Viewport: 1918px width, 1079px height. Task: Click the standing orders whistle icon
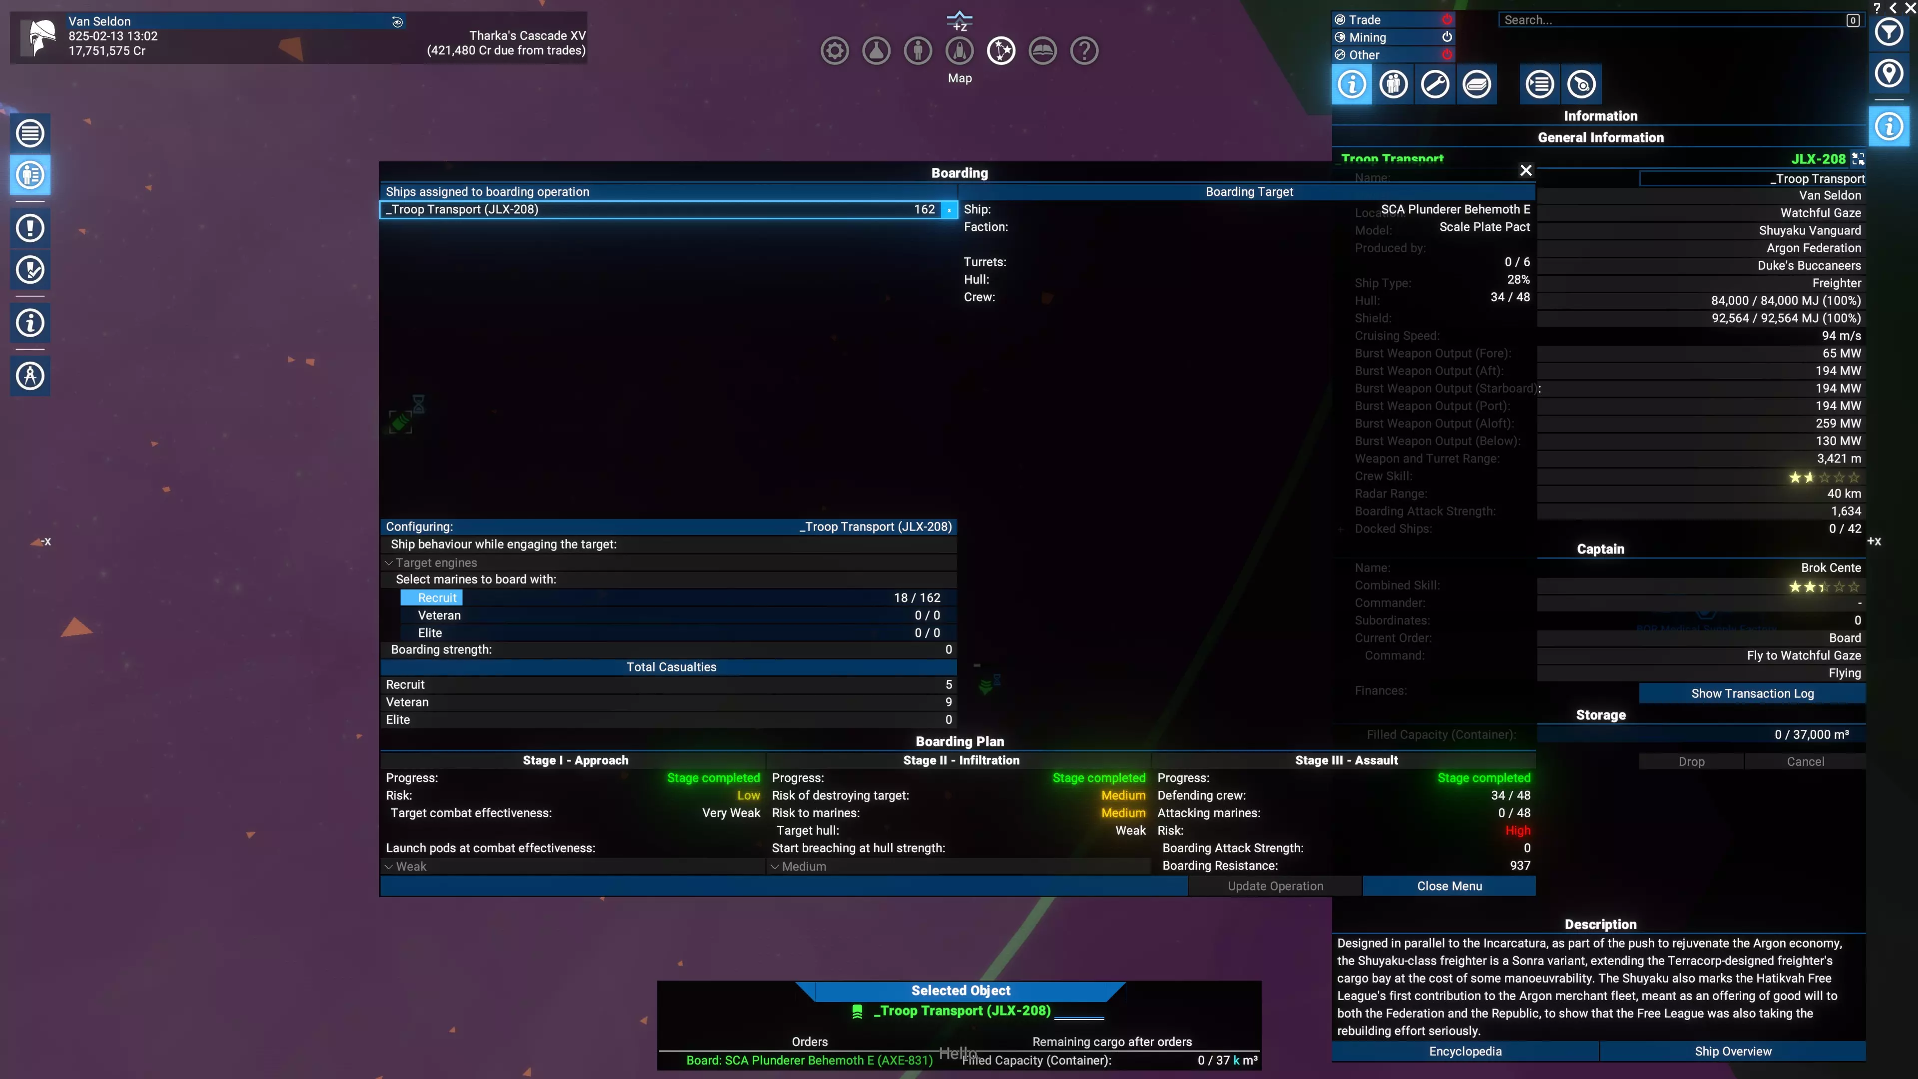click(1581, 84)
